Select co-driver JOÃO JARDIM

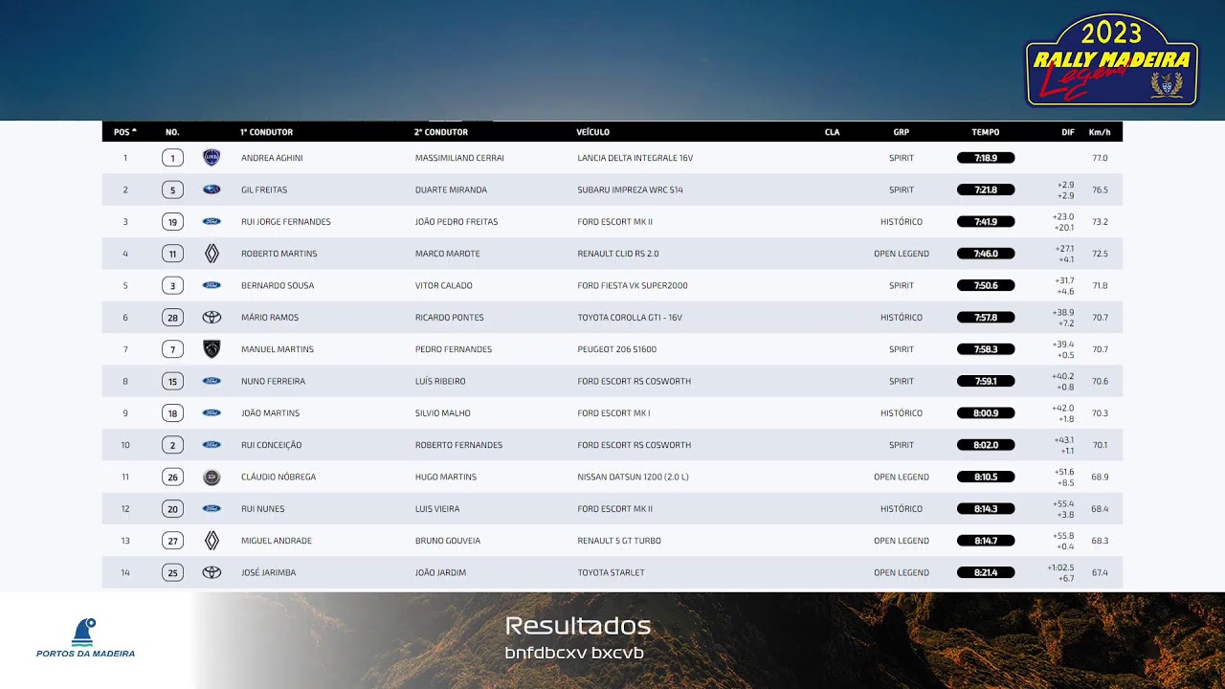coord(440,572)
